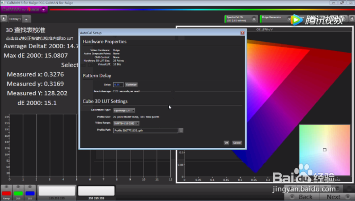Select the green 255 color swatch
The image size is (355, 201).
18,193
